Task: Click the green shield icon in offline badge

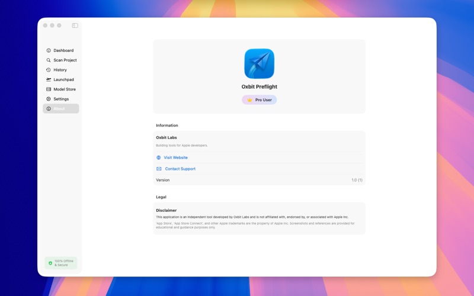Action: coord(50,263)
